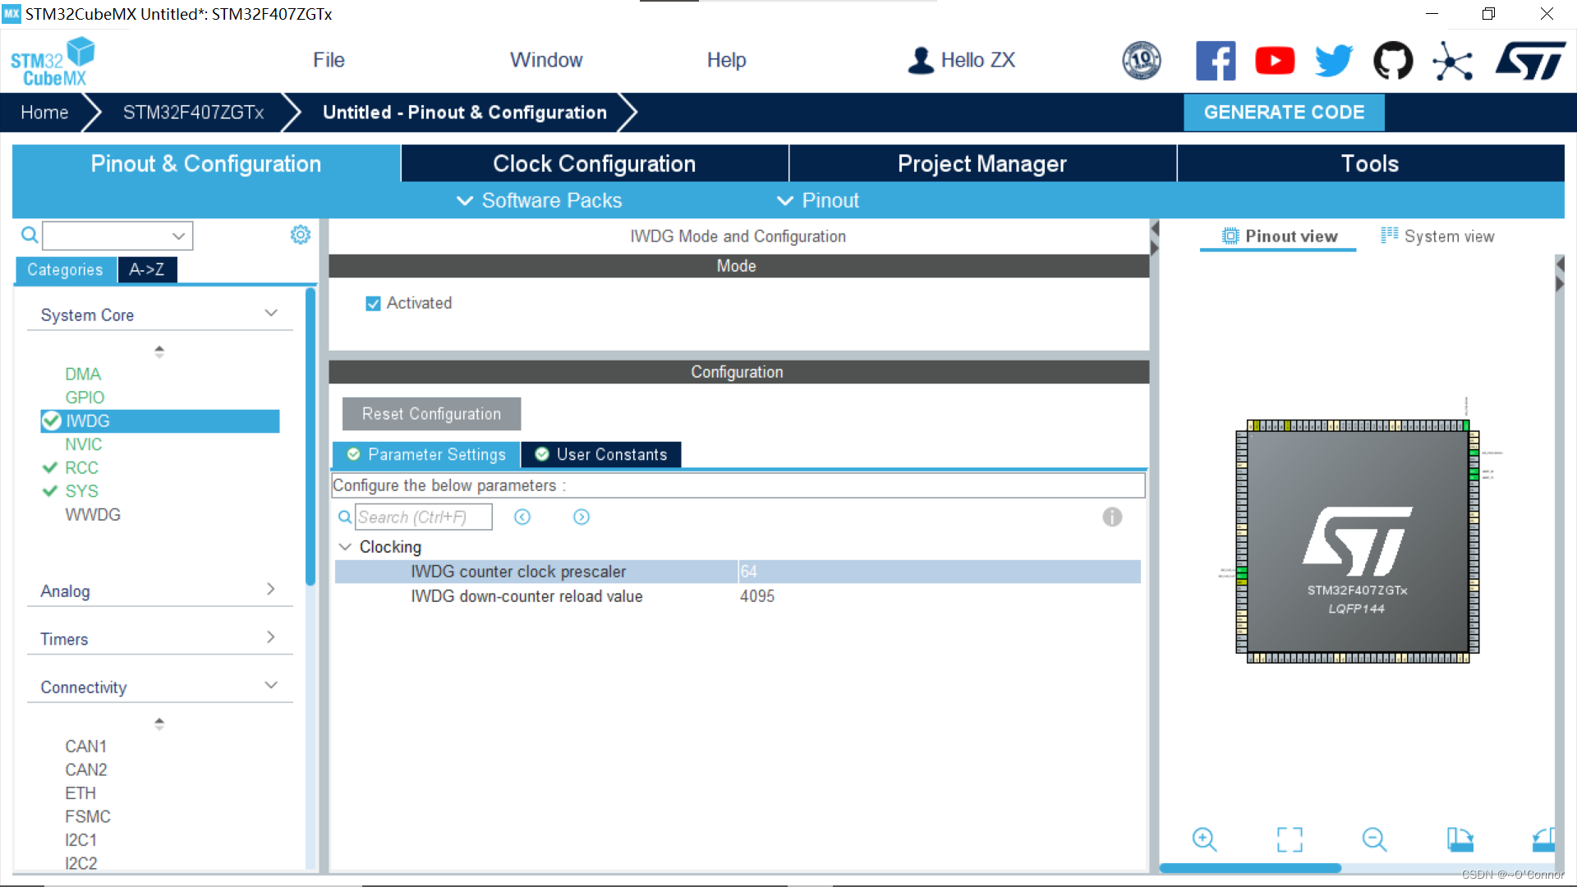This screenshot has width=1577, height=887.
Task: Click the zoom out magnifier icon
Action: point(1374,839)
